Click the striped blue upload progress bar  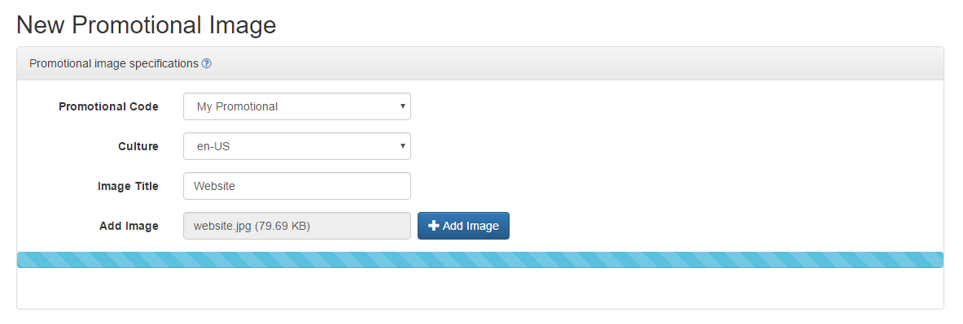[x=479, y=260]
